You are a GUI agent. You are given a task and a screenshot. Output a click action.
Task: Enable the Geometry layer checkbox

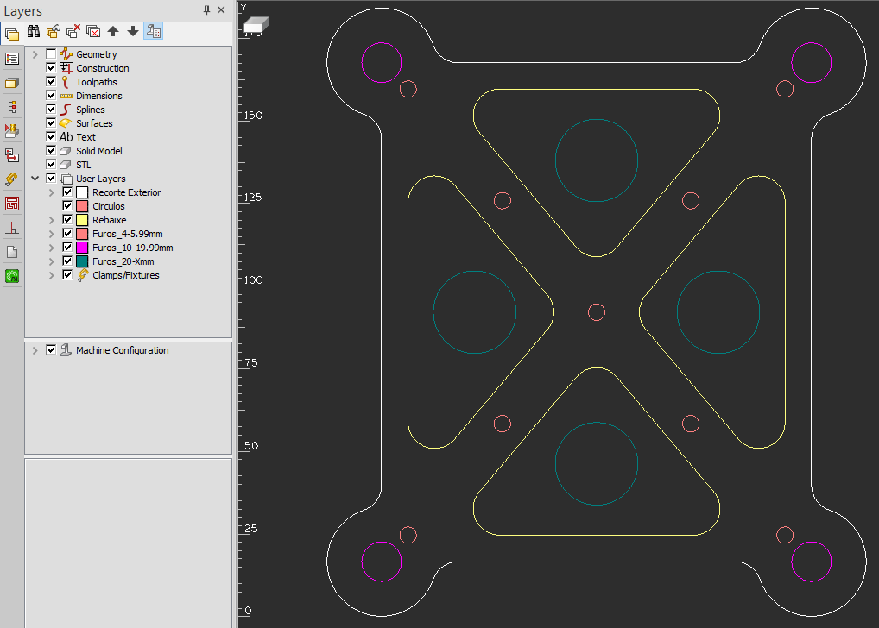51,54
